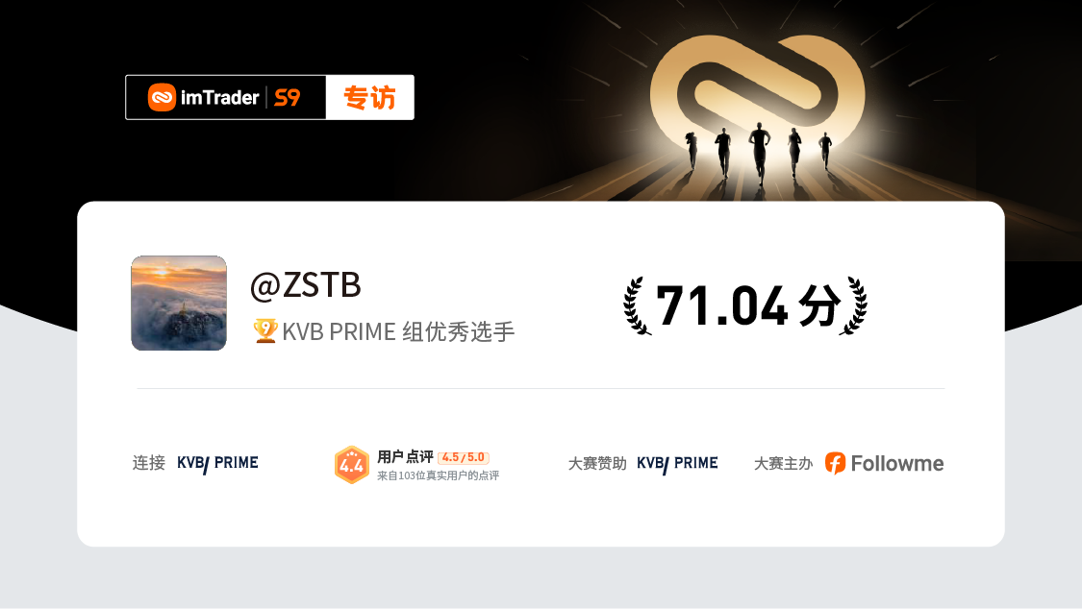1082x609 pixels.
Task: Click the 4.5/5.0 rating tag
Action: [464, 457]
